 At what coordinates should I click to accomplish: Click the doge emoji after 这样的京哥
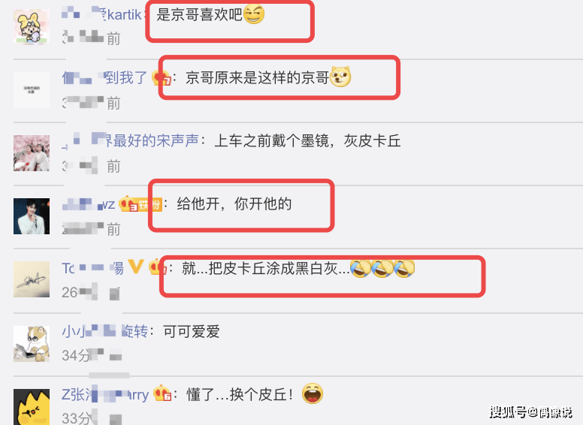click(340, 77)
